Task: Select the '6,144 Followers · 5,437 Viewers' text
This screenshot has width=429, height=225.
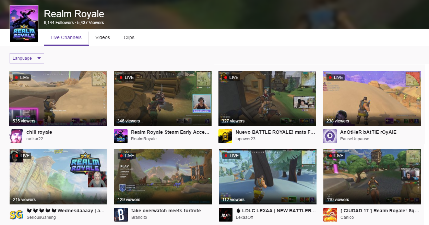Action: click(74, 23)
